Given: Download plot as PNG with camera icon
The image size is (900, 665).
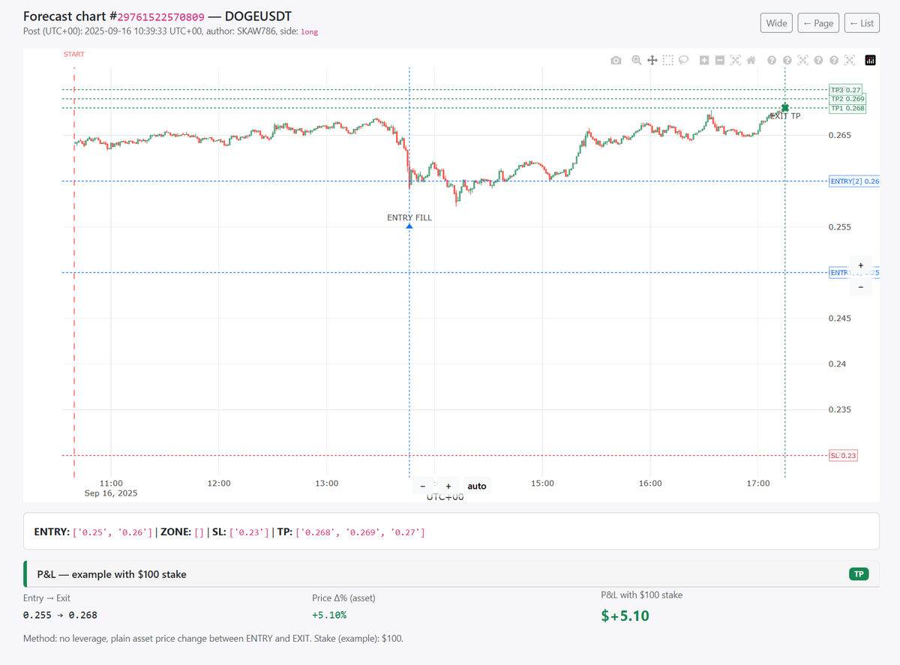Looking at the screenshot, I should 616,60.
